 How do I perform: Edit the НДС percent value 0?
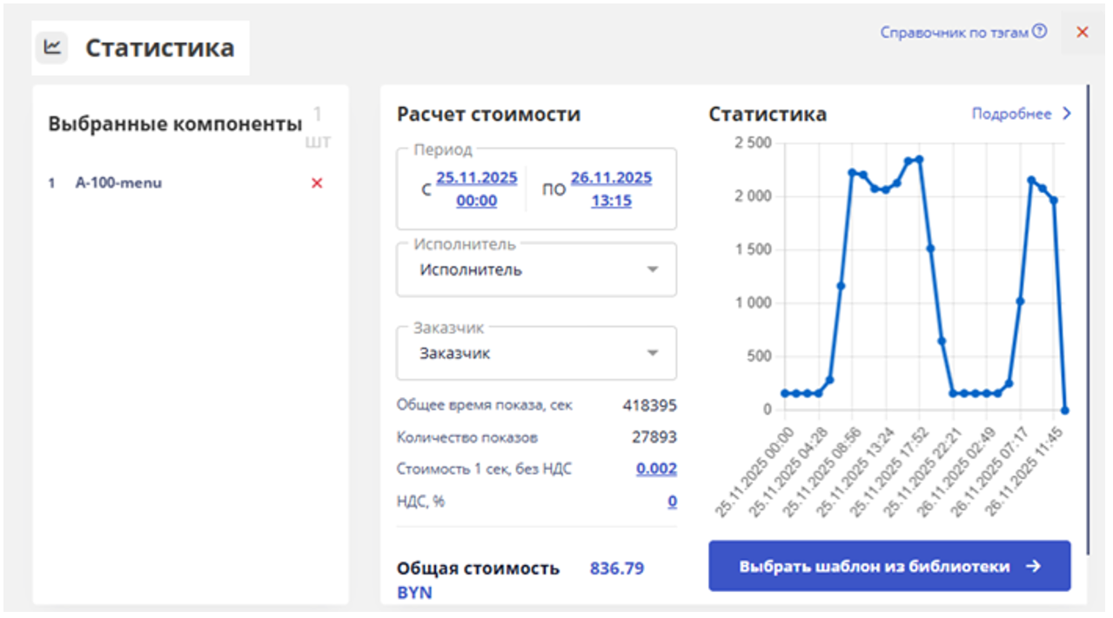672,502
